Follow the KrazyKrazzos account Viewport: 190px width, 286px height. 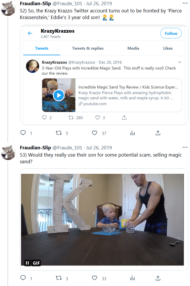(171, 34)
